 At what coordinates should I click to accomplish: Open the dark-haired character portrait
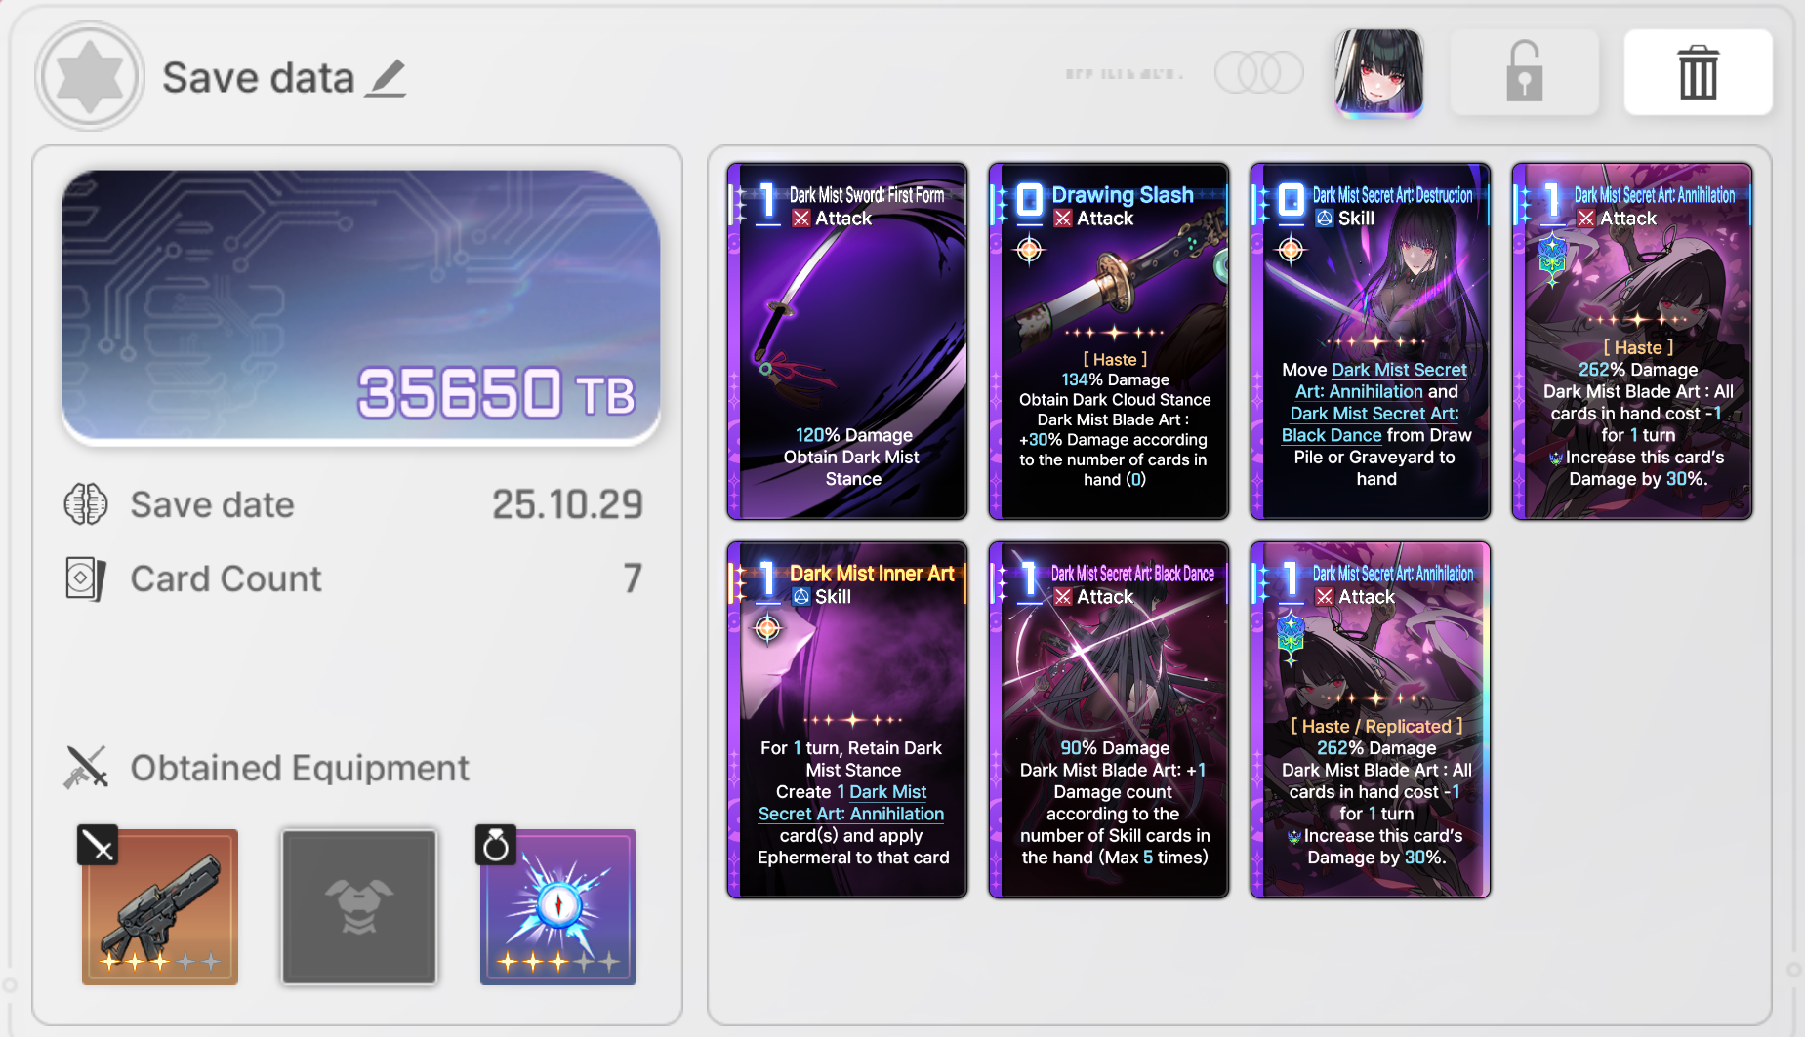click(x=1378, y=73)
